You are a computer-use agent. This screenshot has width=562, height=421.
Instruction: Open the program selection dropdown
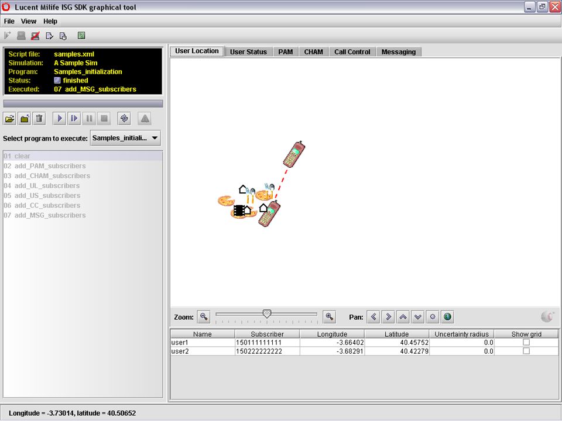125,138
